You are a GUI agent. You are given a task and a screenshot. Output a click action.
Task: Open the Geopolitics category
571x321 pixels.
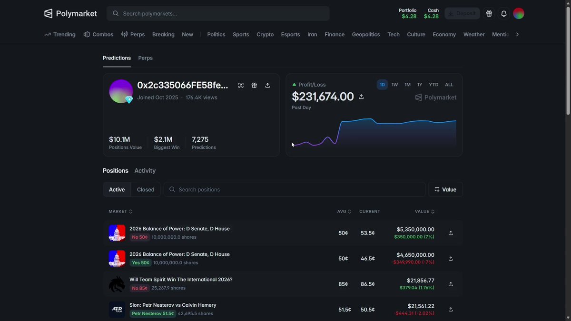click(366, 34)
